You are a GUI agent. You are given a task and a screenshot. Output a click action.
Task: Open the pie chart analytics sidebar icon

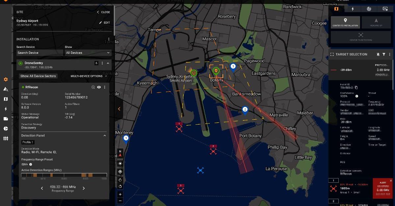click(x=6, y=129)
